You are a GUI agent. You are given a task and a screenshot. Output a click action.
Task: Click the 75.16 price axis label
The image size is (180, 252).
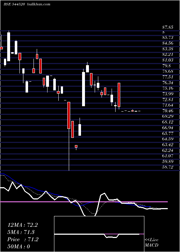[168, 88]
